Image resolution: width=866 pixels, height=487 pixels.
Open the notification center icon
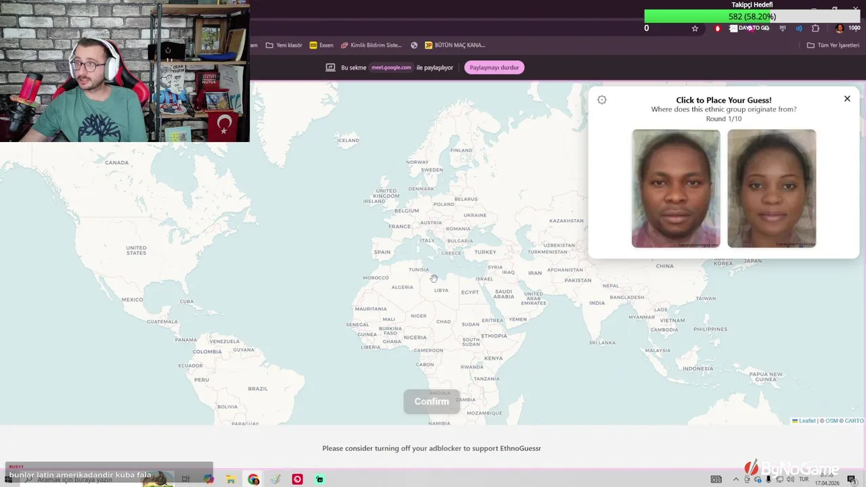(x=851, y=480)
